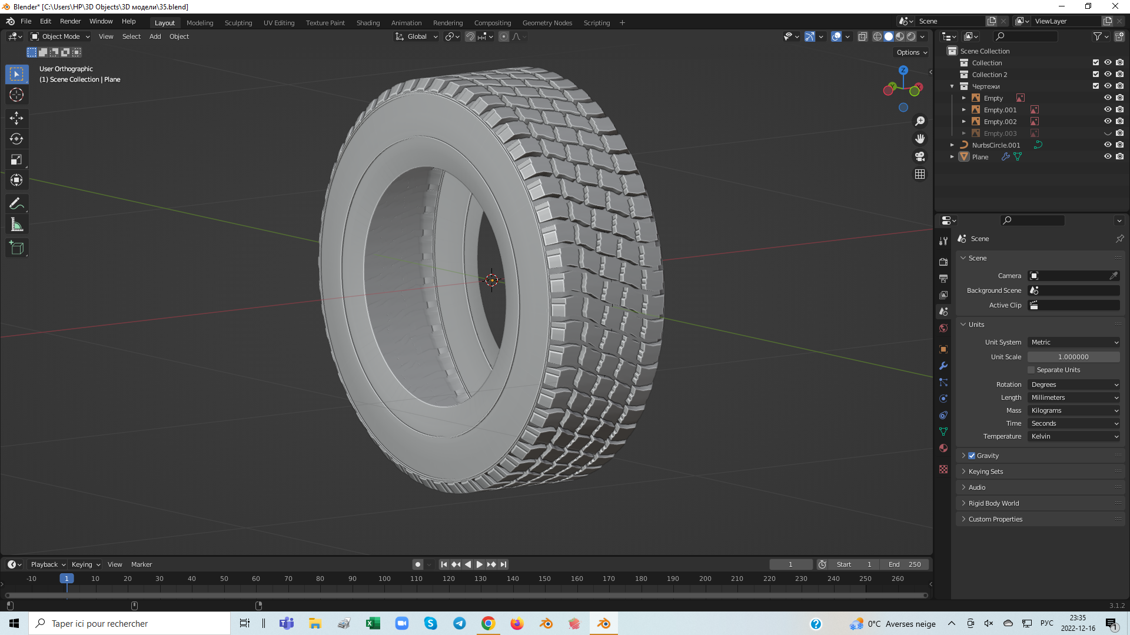Toggle camera view in viewport

click(919, 156)
